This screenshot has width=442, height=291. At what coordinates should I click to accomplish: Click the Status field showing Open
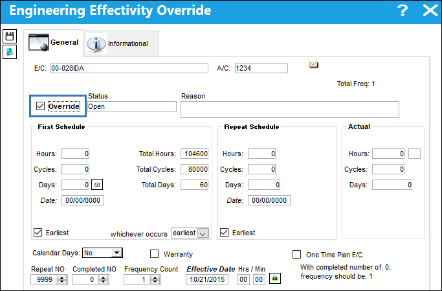click(132, 106)
